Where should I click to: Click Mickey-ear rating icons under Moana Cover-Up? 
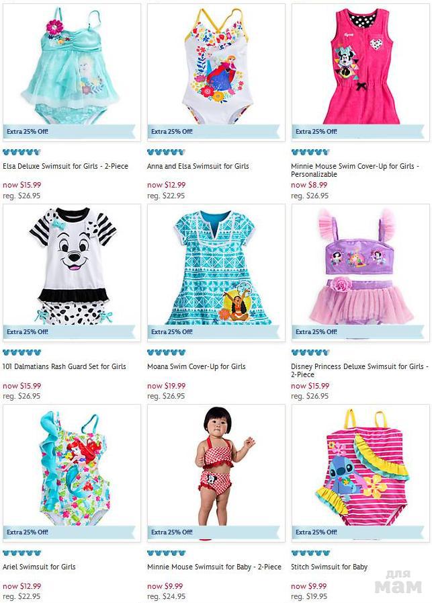pos(166,352)
